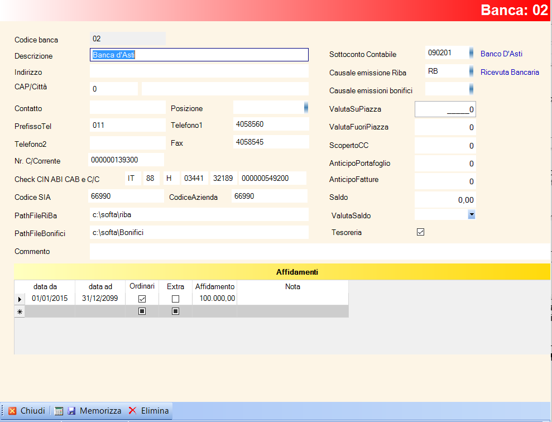
Task: Click the CAP field showing 0
Action: [114, 89]
